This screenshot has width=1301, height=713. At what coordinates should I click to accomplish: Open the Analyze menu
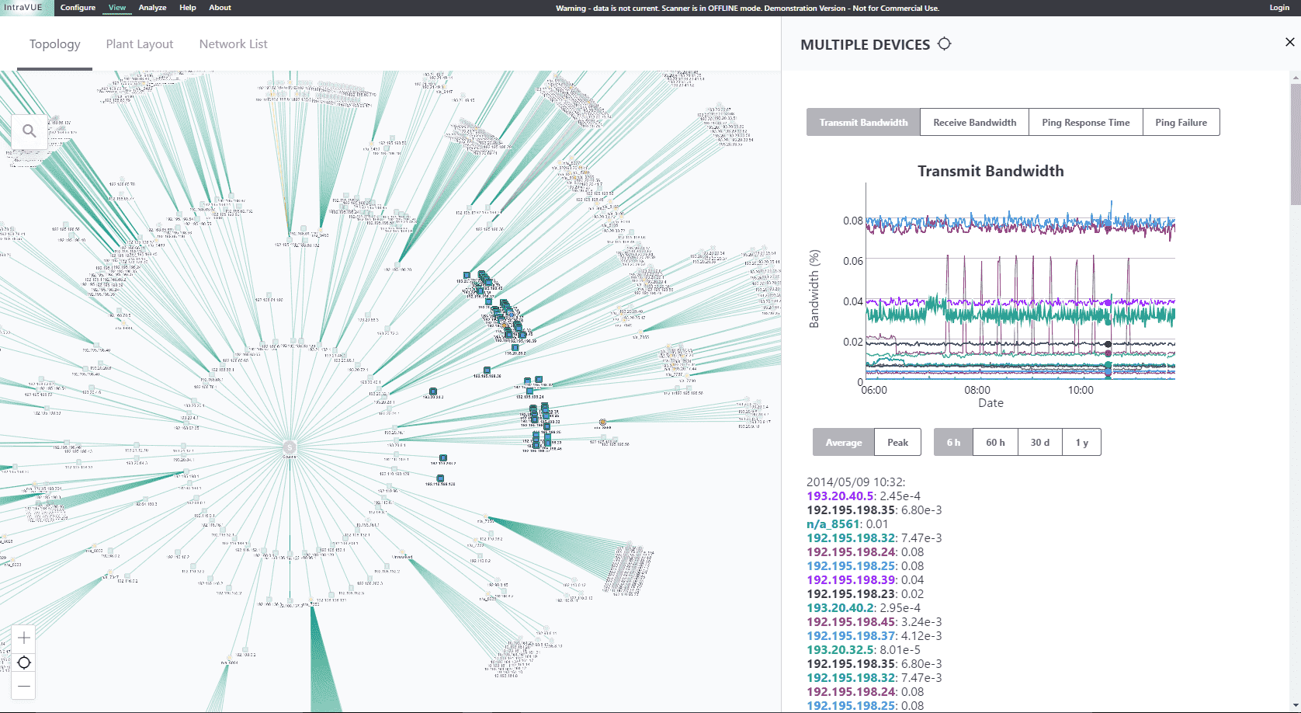click(x=152, y=8)
